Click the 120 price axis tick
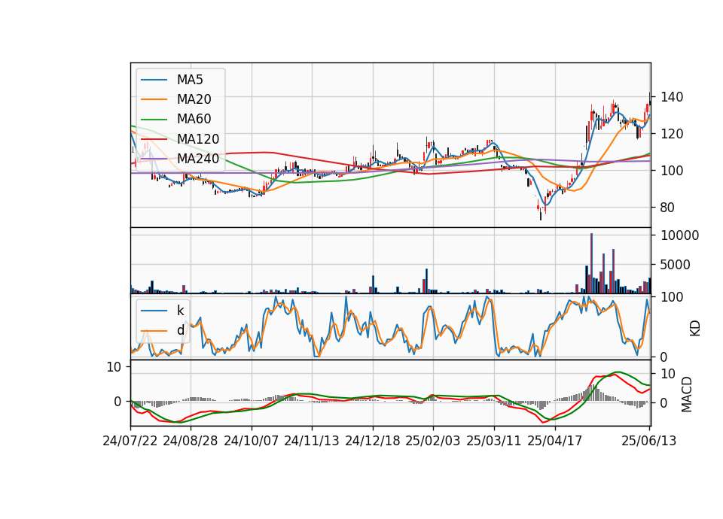Screen dimensions: 723x519 coord(672,134)
